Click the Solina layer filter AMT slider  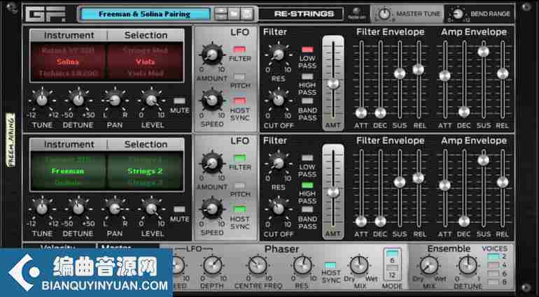coord(332,84)
